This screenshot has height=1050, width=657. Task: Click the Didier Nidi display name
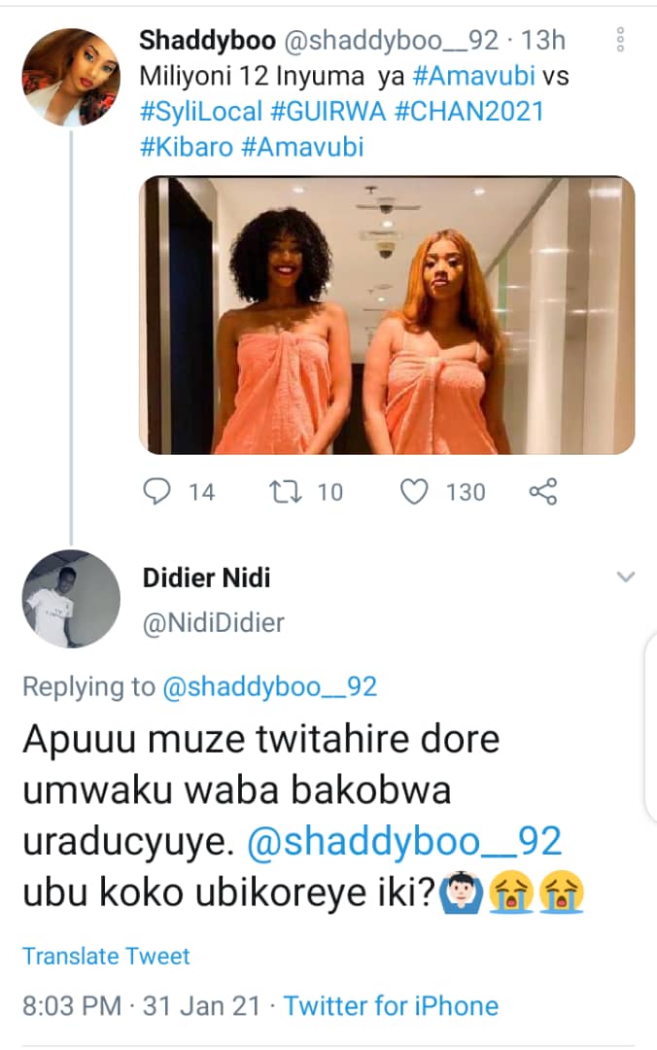click(206, 578)
